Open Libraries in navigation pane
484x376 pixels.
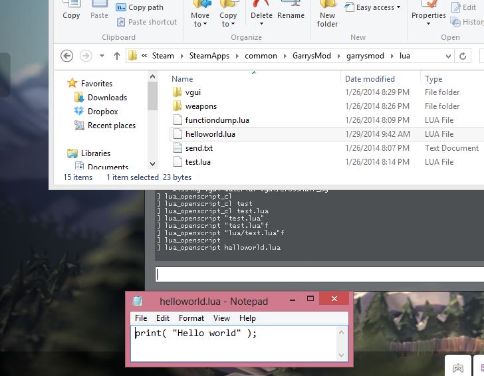coord(96,153)
